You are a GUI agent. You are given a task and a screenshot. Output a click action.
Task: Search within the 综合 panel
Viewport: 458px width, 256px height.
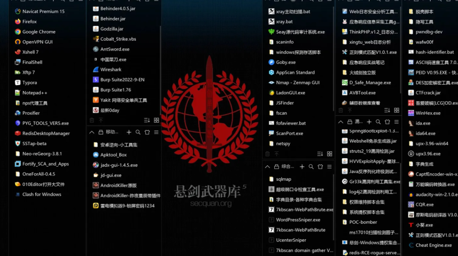[311, 167]
